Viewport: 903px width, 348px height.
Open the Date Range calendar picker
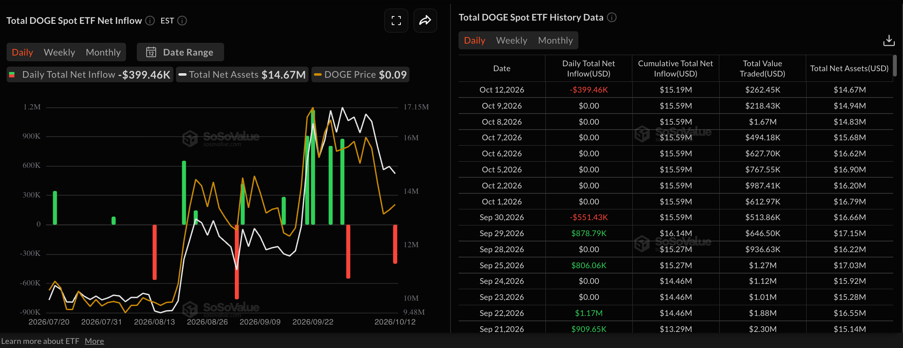pyautogui.click(x=180, y=52)
